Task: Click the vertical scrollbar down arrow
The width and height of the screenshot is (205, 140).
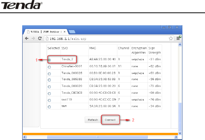Action: [180, 133]
